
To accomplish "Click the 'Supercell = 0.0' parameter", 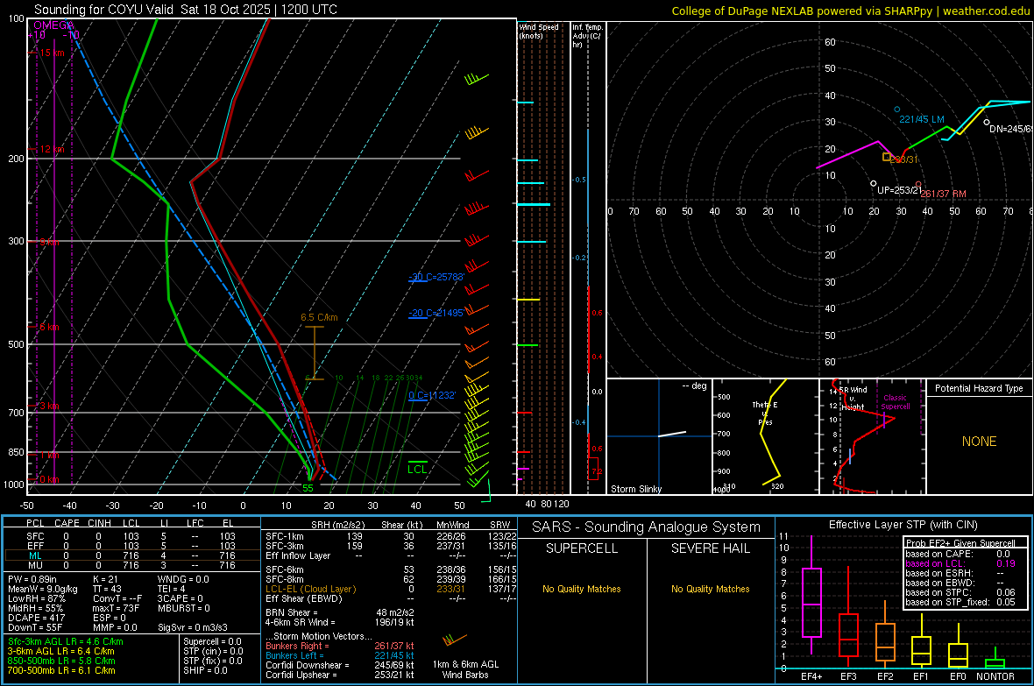I will (x=212, y=641).
